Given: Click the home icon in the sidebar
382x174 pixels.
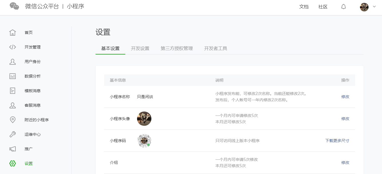Looking at the screenshot, I should point(13,33).
